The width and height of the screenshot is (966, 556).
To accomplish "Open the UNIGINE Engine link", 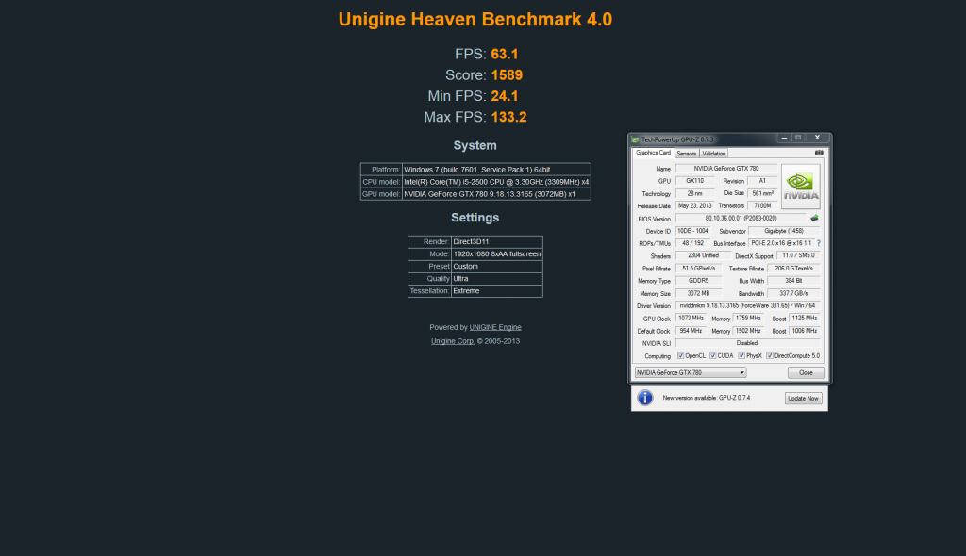I will 495,327.
